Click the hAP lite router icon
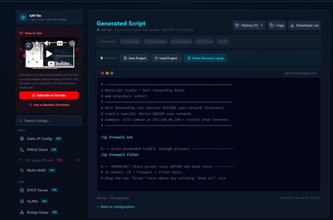This screenshot has height=220, width=333. tap(23, 17)
